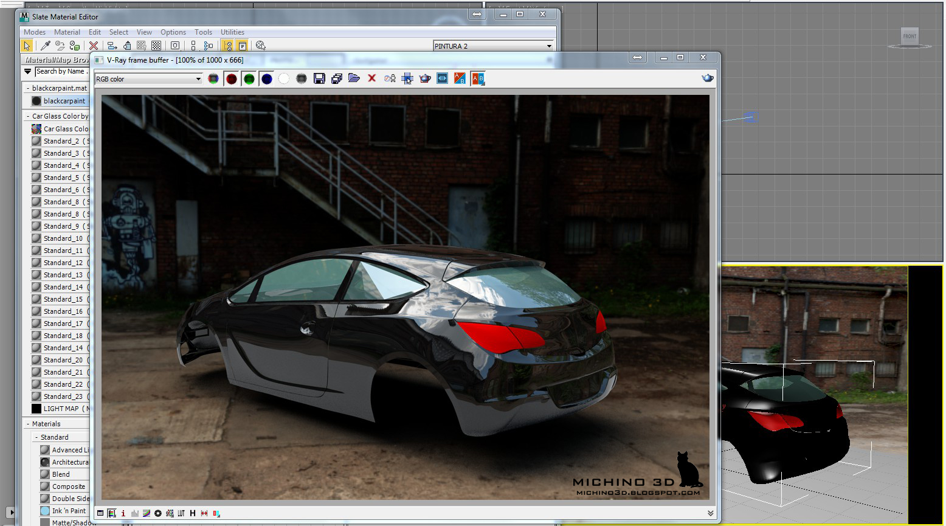Viewport: 946px width, 526px height.
Task: Open the Utilities menu
Action: click(232, 32)
